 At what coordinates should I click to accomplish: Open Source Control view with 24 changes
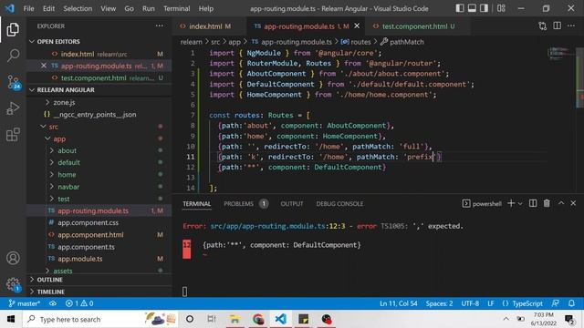click(x=14, y=82)
